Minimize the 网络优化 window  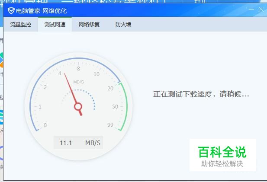tap(251, 9)
